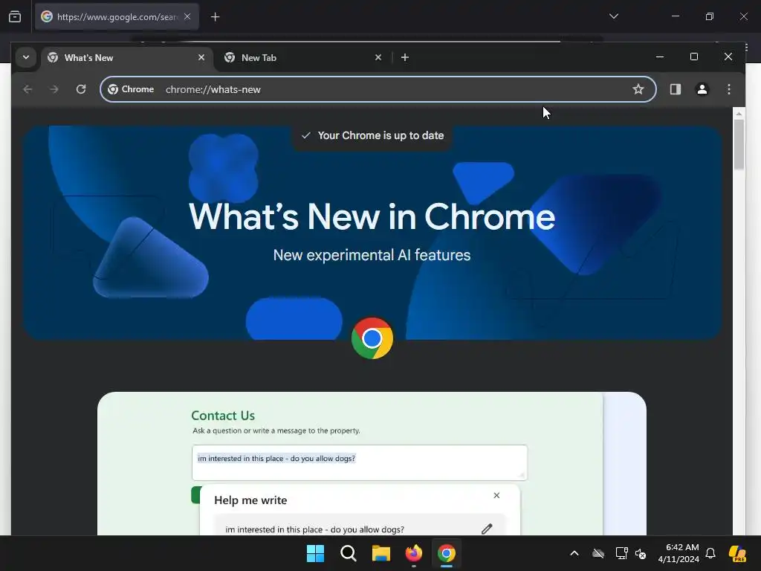Show hidden system tray icons
761x571 pixels.
574,553
